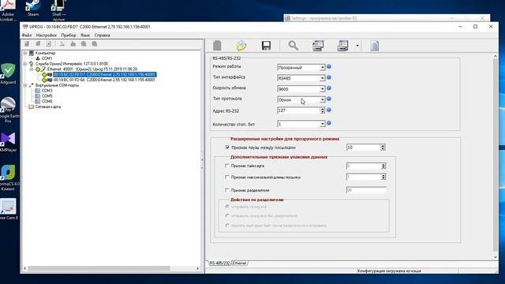Select COM3 virtual port
The height and width of the screenshot is (284, 505).
point(47,91)
